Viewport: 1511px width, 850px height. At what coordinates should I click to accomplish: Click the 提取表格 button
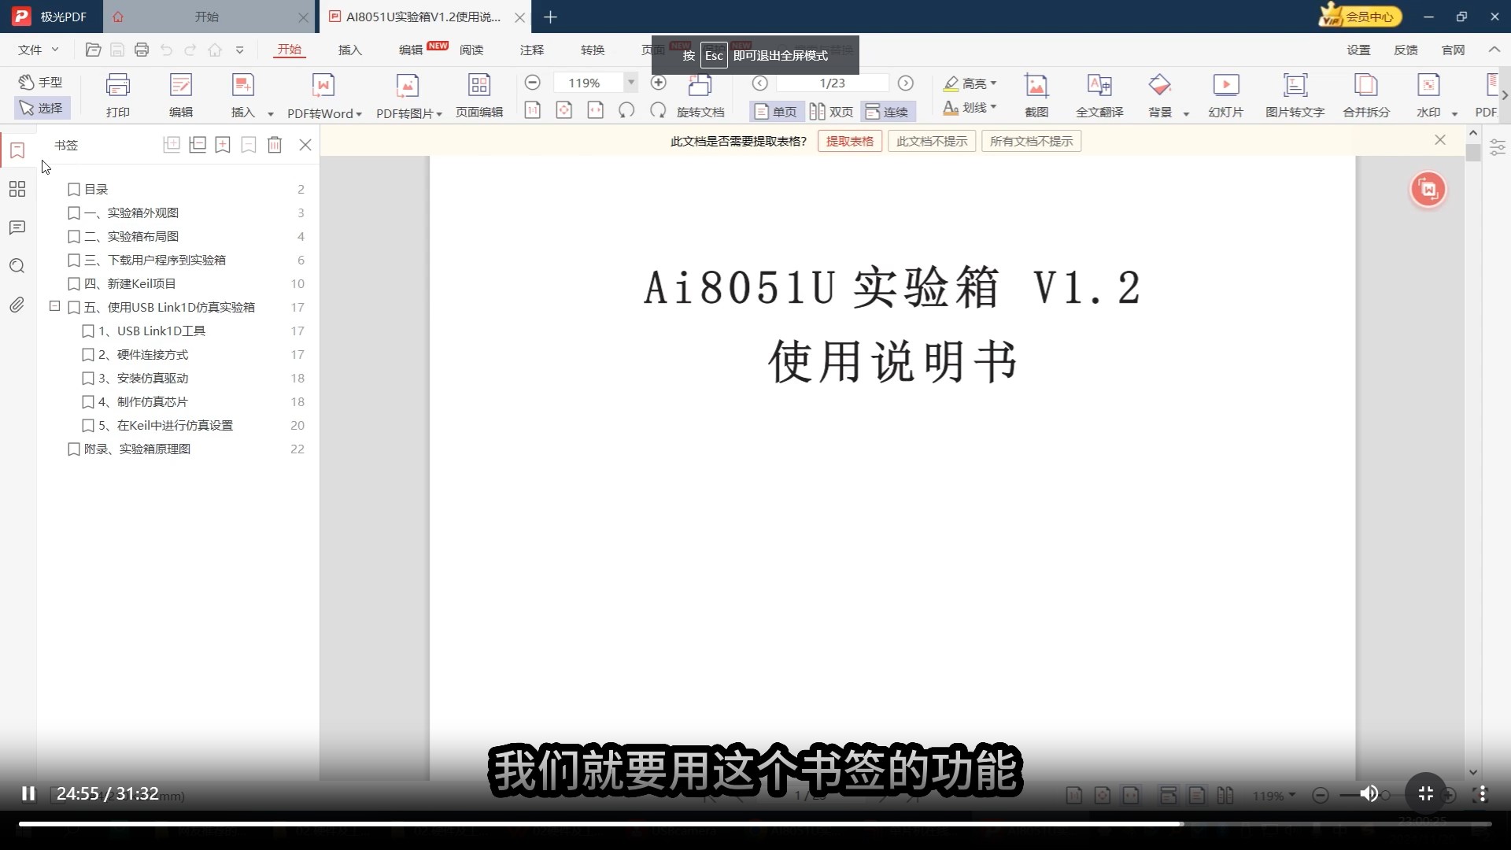tap(849, 141)
